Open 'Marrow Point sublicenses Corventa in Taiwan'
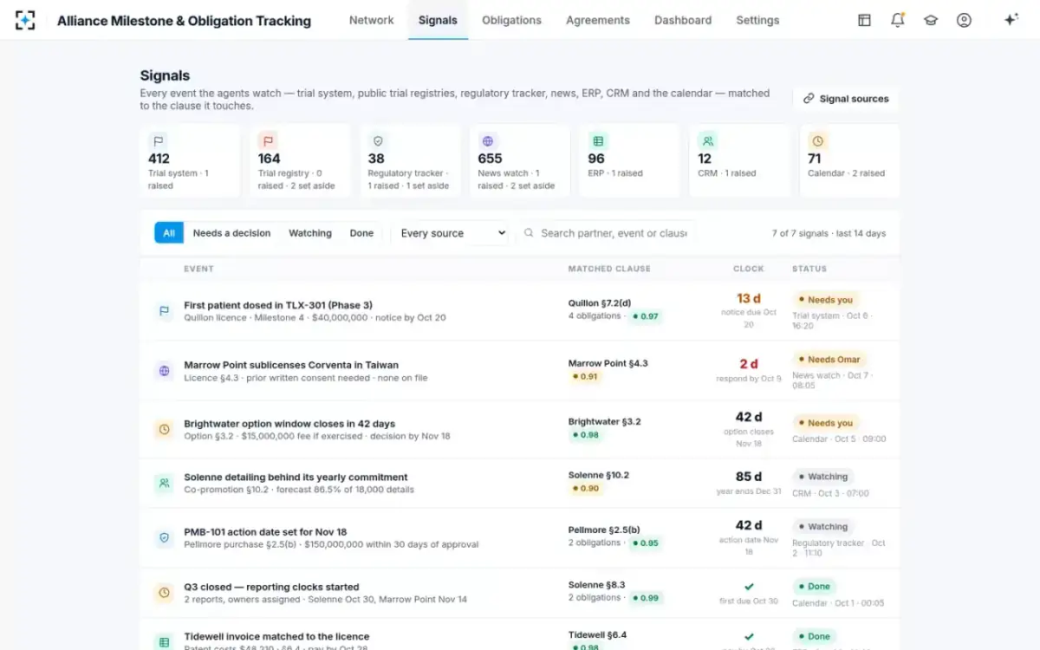The width and height of the screenshot is (1040, 650). tap(291, 365)
